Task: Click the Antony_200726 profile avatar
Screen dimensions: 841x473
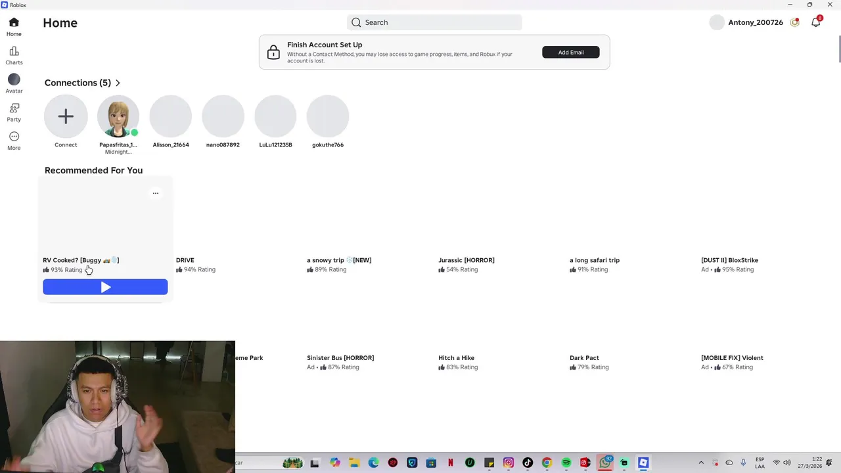Action: point(717,22)
